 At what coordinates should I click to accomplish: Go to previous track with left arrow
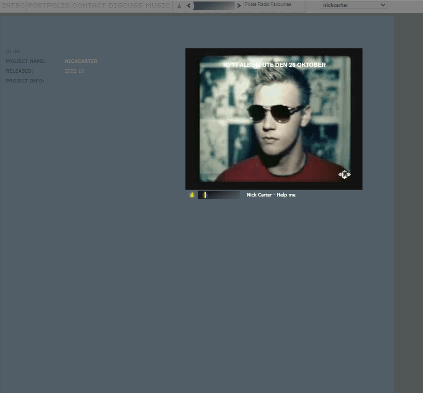coord(188,5)
